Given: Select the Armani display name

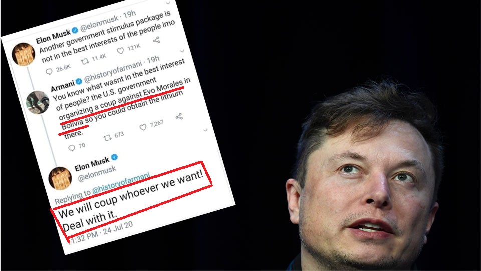Looking at the screenshot, I should tap(62, 86).
